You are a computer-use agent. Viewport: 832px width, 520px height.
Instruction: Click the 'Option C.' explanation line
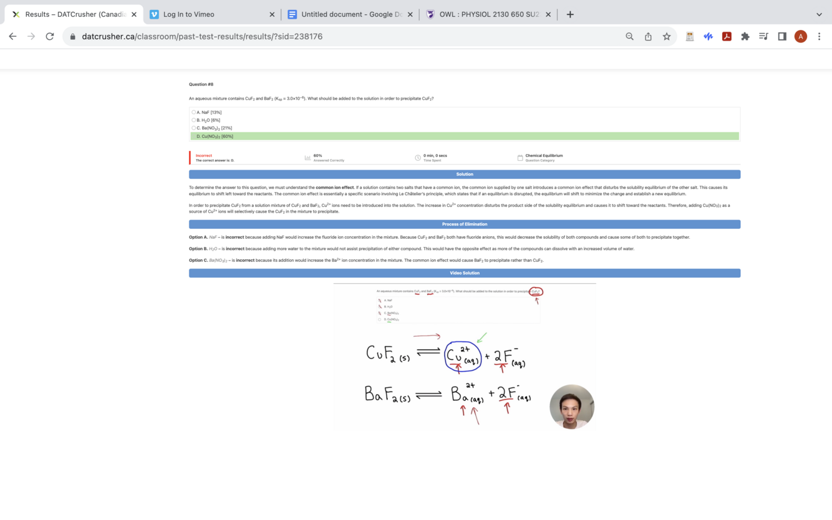(x=366, y=260)
